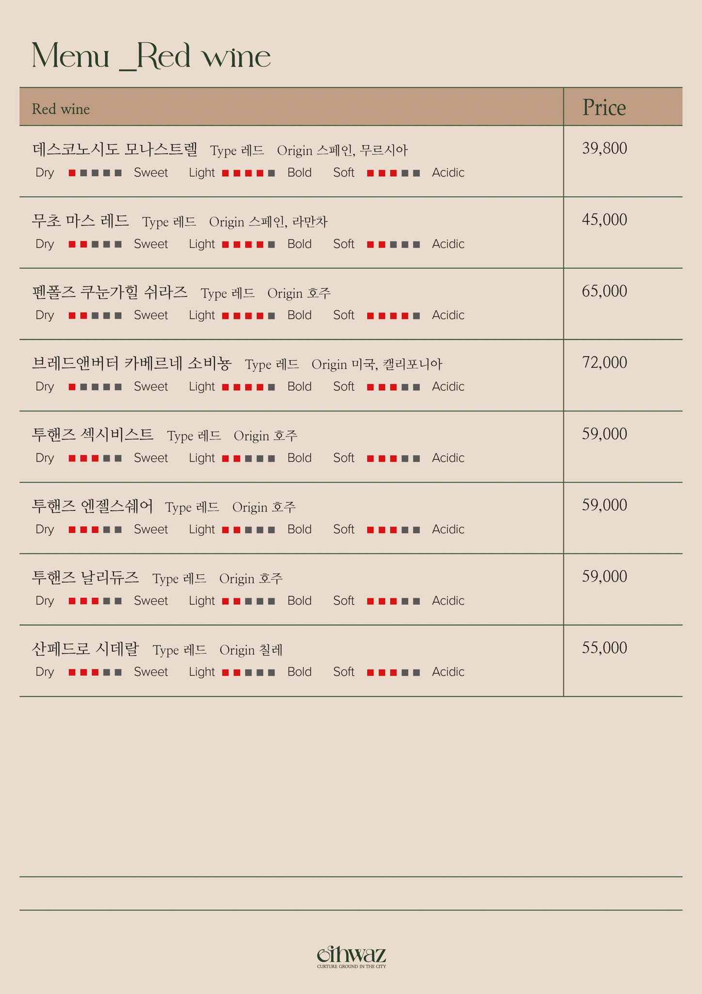Open the 투핸즈 날리듀즈 wine name
This screenshot has width=702, height=994.
pos(85,577)
